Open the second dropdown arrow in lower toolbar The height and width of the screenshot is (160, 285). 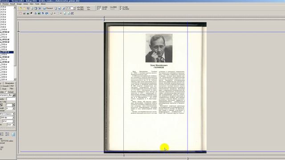pos(61,13)
